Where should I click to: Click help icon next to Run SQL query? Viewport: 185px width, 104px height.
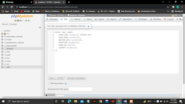click(x=88, y=26)
